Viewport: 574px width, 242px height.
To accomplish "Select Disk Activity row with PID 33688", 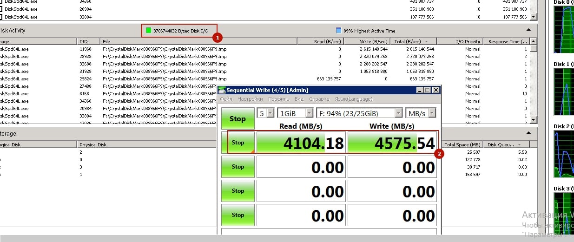I will click(x=265, y=64).
